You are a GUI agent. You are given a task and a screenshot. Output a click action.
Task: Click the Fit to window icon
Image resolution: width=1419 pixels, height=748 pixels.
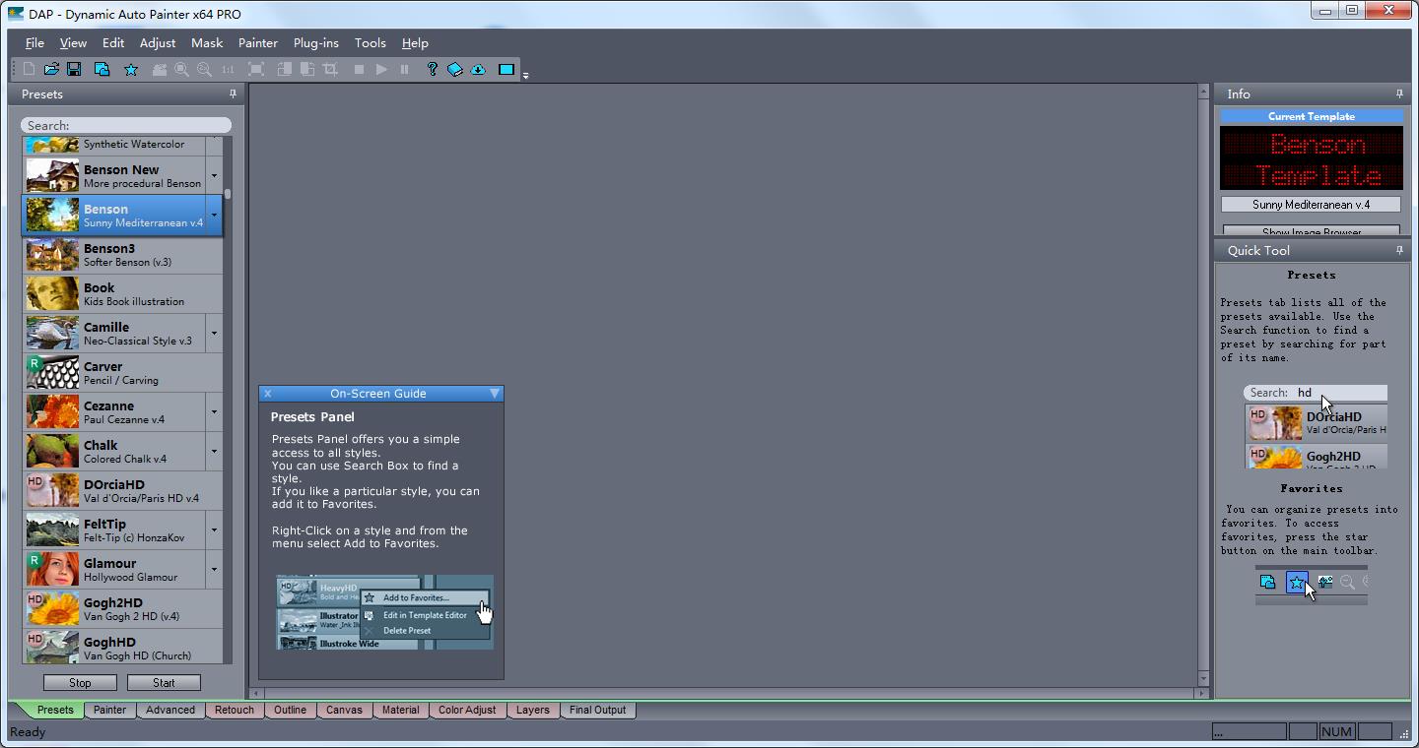(x=256, y=70)
